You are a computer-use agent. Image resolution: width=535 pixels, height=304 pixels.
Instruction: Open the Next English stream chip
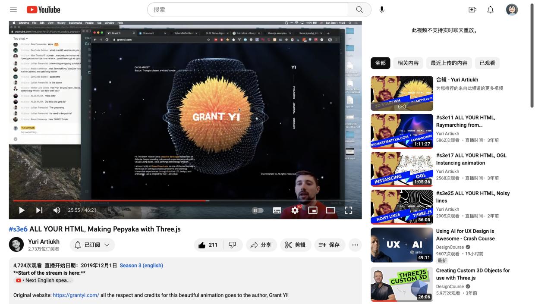click(44, 280)
